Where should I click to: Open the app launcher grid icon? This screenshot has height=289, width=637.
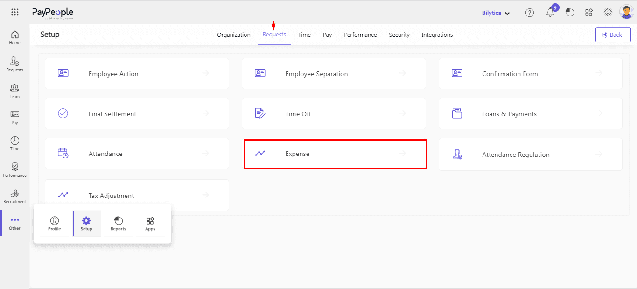pos(15,13)
